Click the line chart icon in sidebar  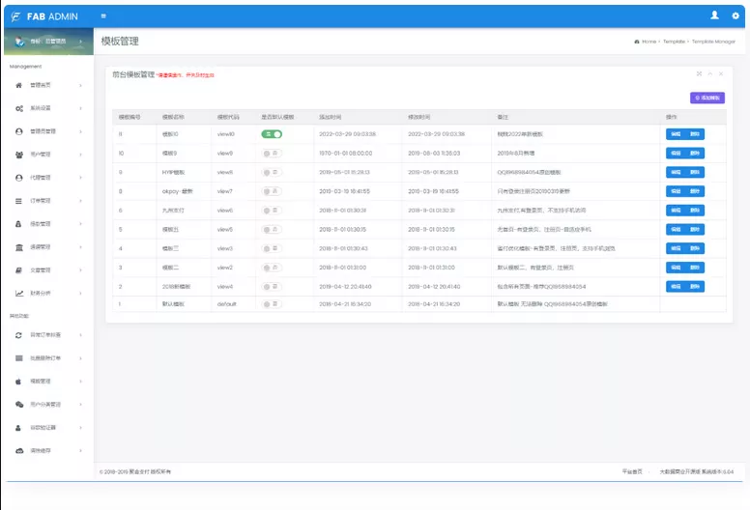click(19, 294)
